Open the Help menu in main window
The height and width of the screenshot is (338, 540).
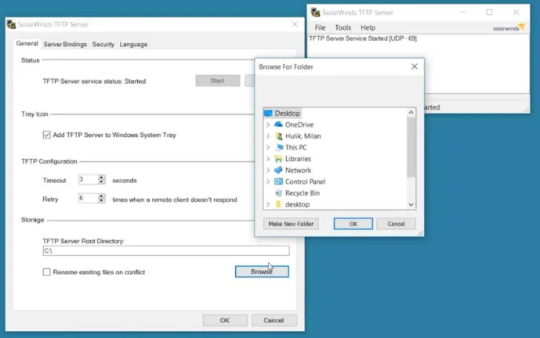368,27
